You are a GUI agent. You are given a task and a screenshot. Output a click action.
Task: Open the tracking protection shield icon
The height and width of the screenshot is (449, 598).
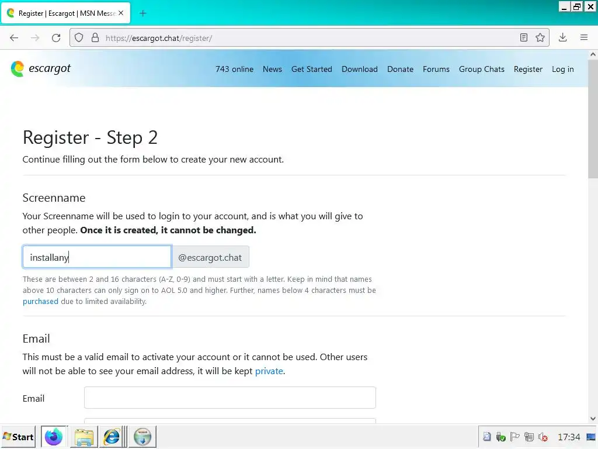click(79, 38)
